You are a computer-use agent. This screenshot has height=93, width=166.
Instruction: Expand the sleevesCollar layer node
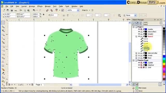[x=136, y=53]
